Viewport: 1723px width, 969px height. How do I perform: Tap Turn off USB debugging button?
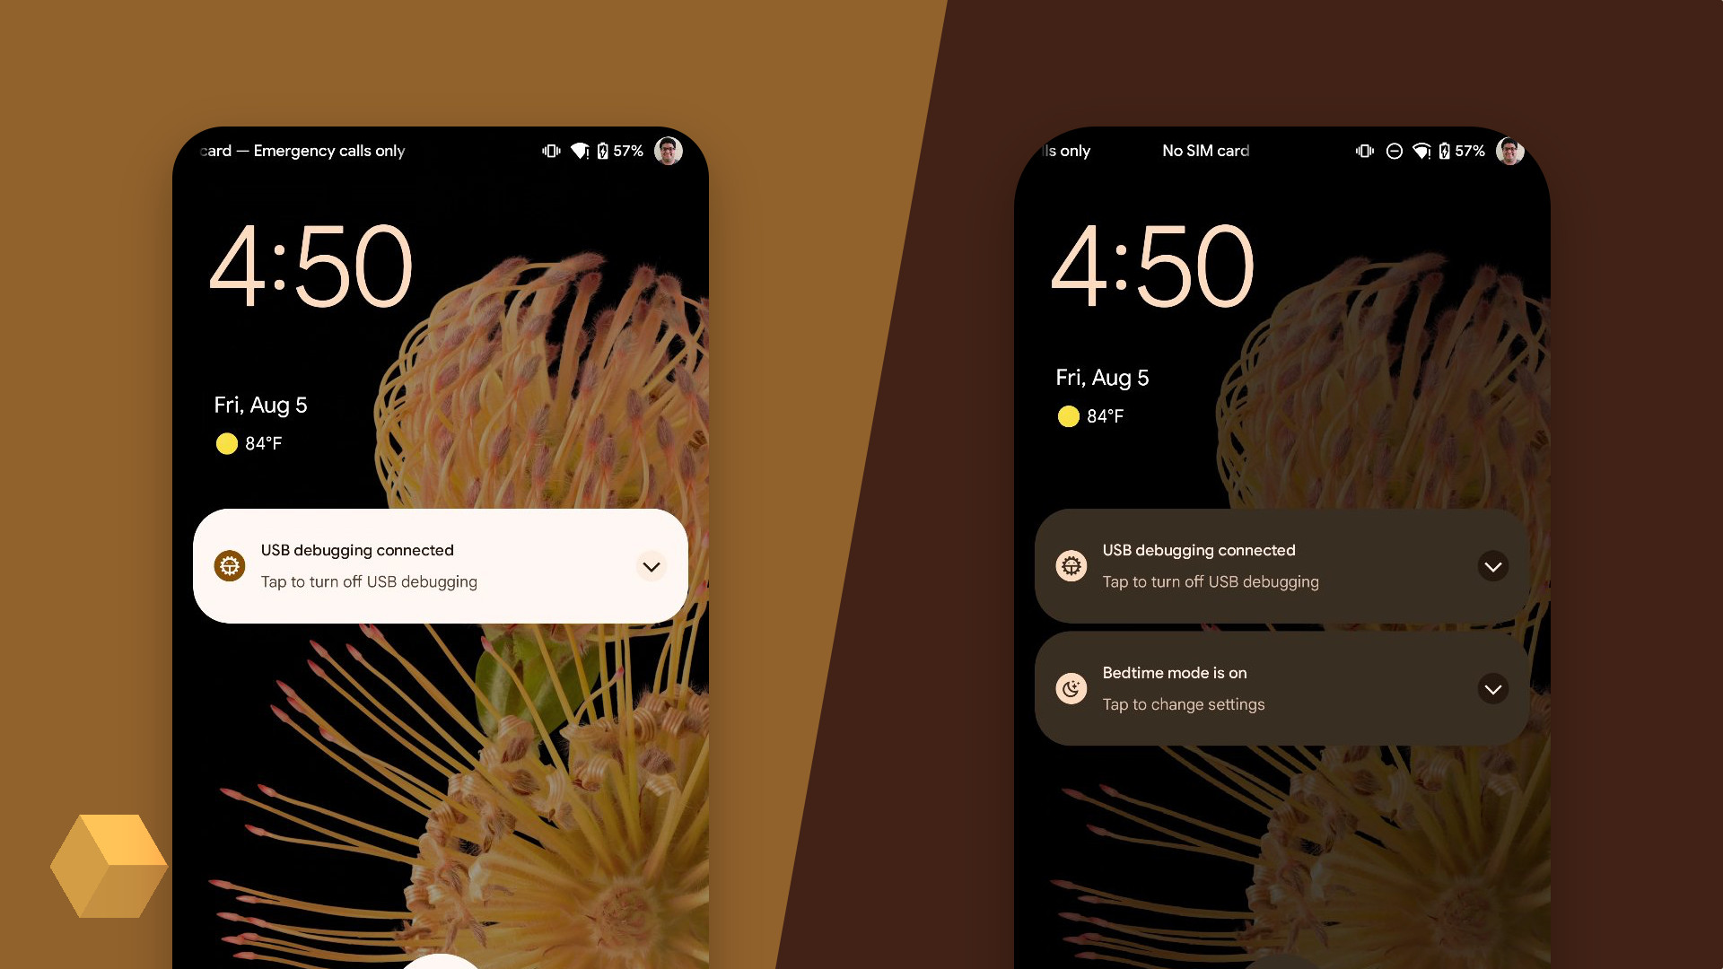click(438, 565)
